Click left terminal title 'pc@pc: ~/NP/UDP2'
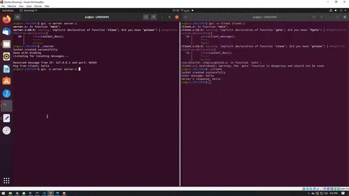Viewport: 349px width, 196px height. (97, 17)
